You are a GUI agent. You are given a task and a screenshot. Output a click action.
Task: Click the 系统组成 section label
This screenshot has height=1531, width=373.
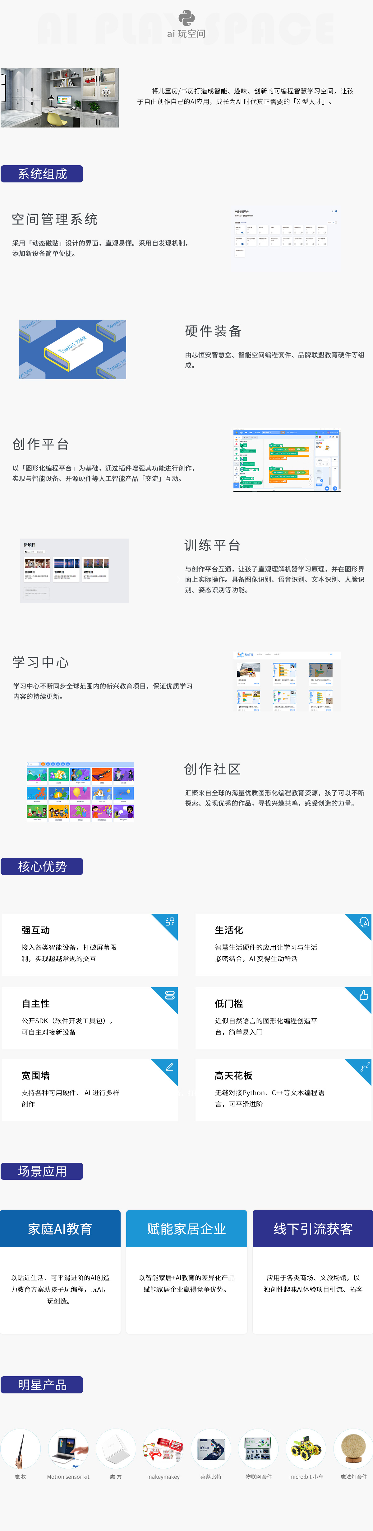tap(42, 174)
